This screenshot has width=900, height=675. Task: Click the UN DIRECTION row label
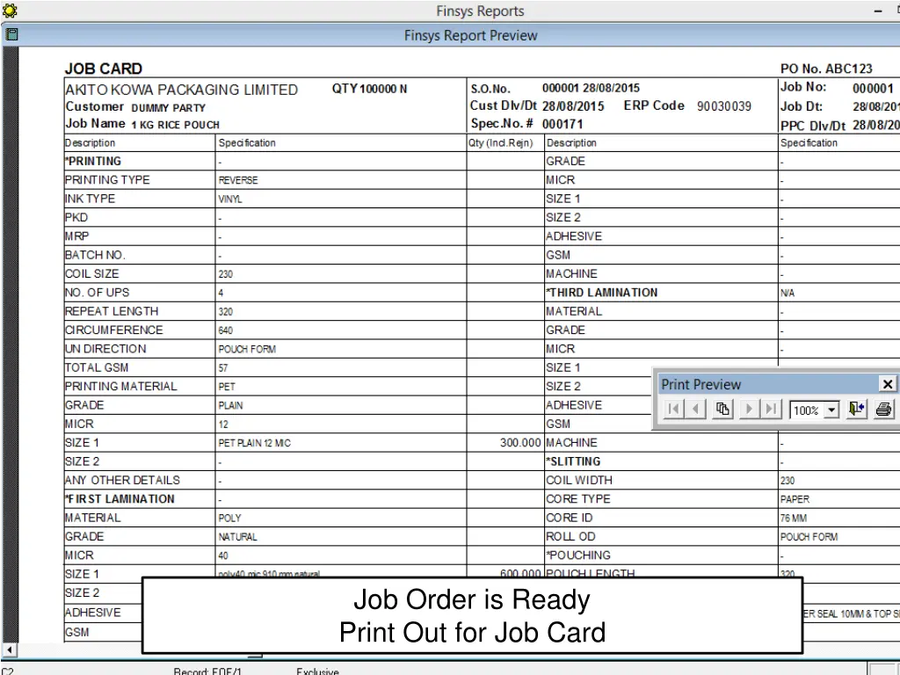[x=105, y=349]
